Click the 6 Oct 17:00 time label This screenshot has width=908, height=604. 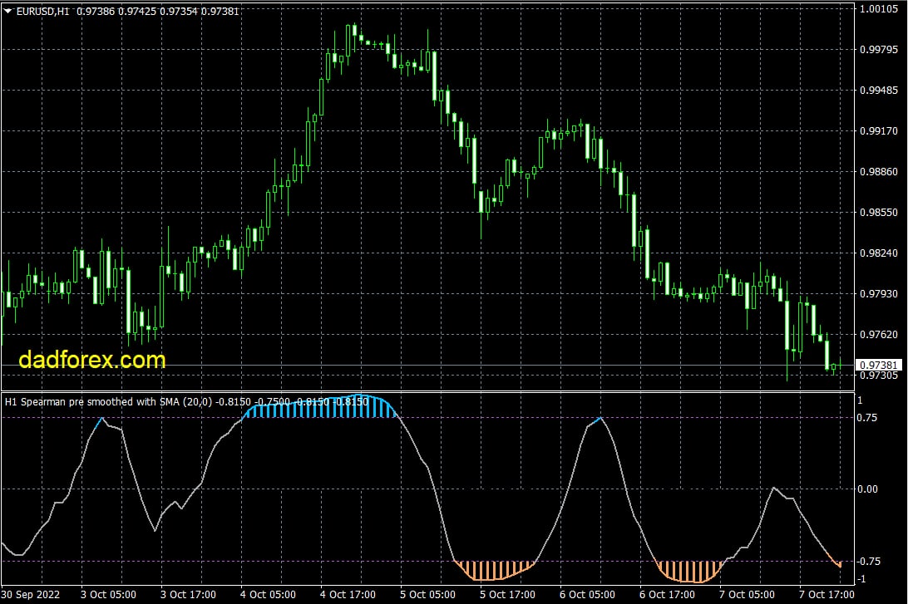(668, 595)
